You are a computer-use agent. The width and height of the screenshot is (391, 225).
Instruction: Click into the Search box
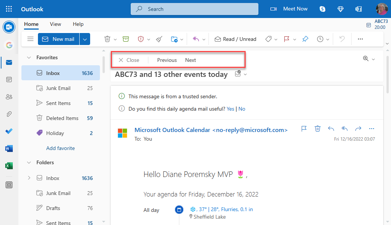click(195, 9)
